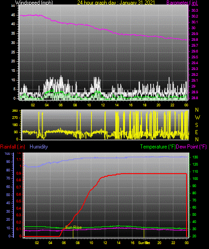Click the barometer scale value 28.8

195,98
